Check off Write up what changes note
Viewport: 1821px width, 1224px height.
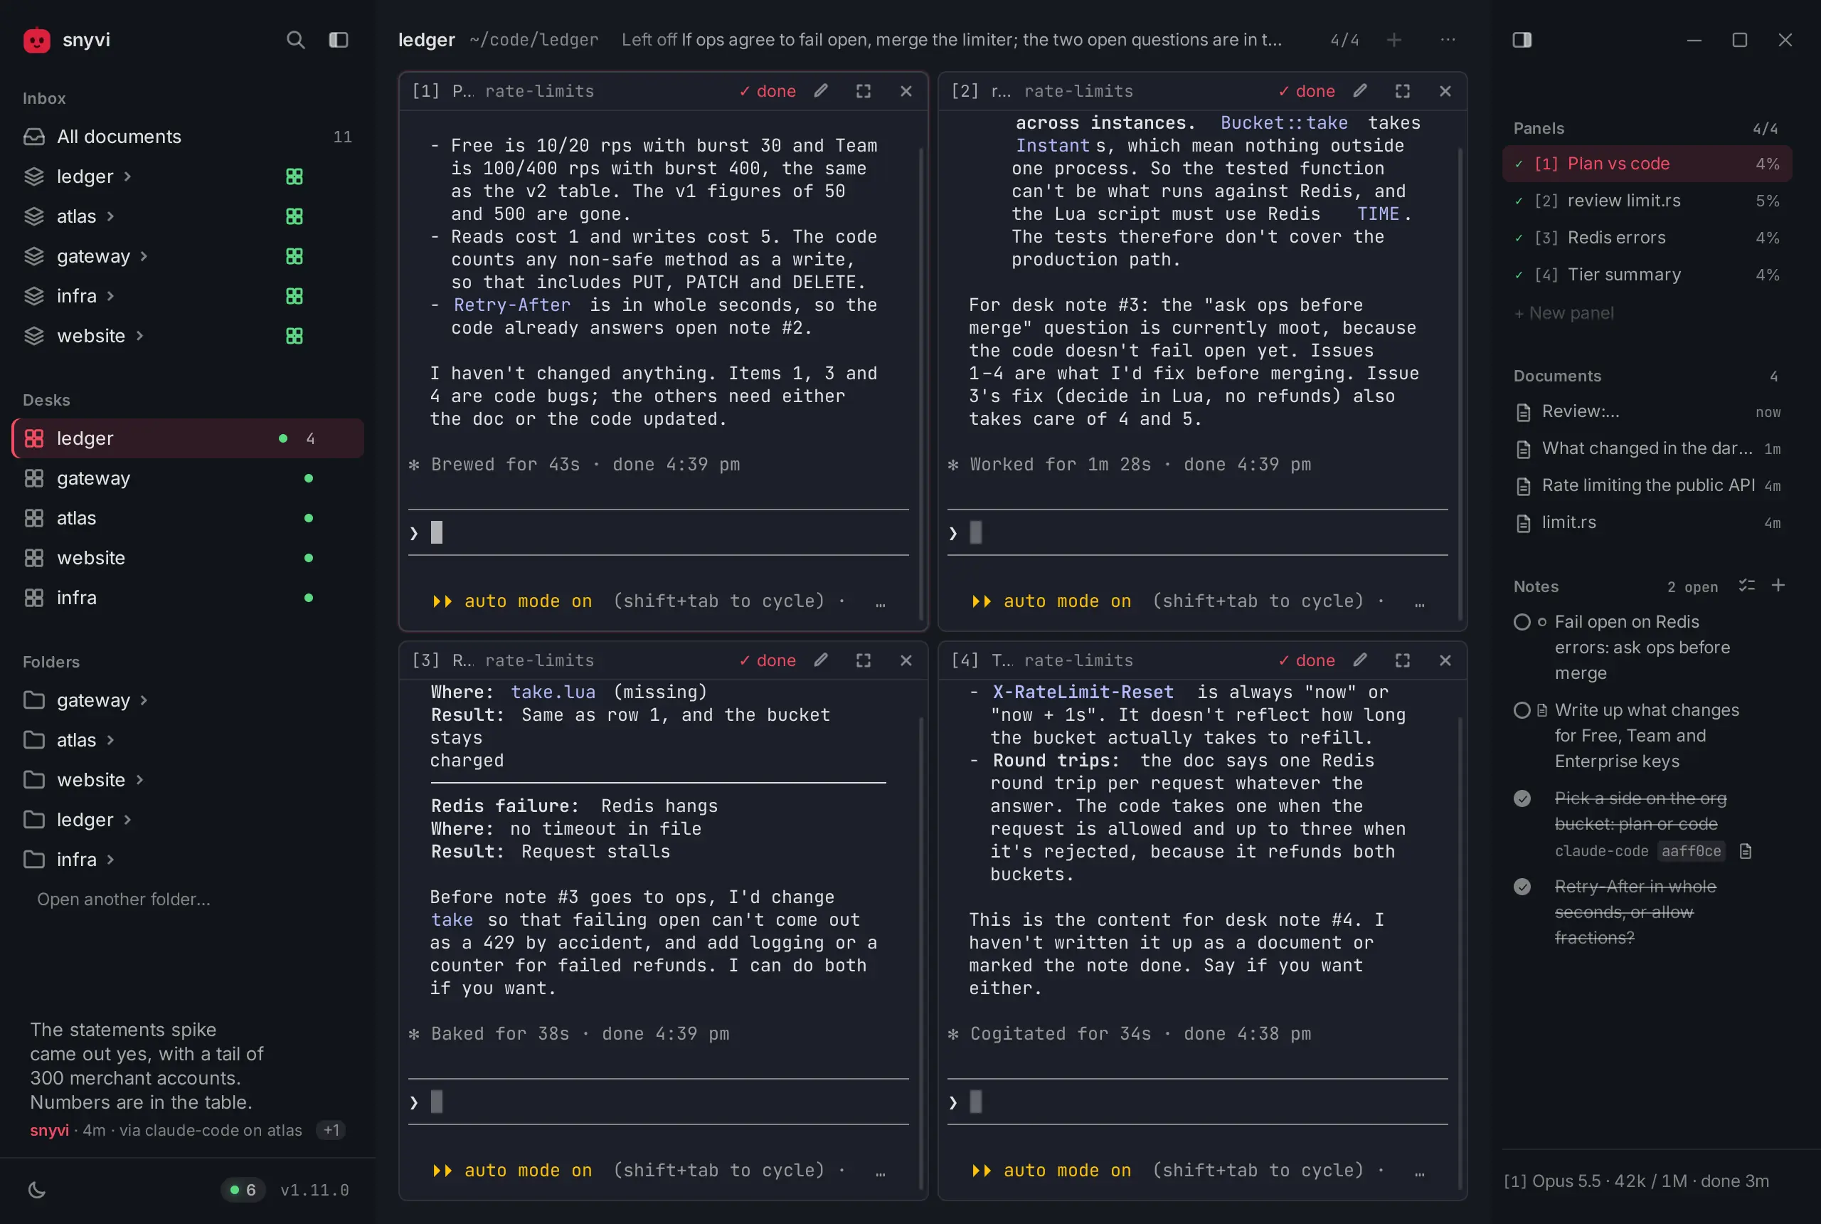1522,710
